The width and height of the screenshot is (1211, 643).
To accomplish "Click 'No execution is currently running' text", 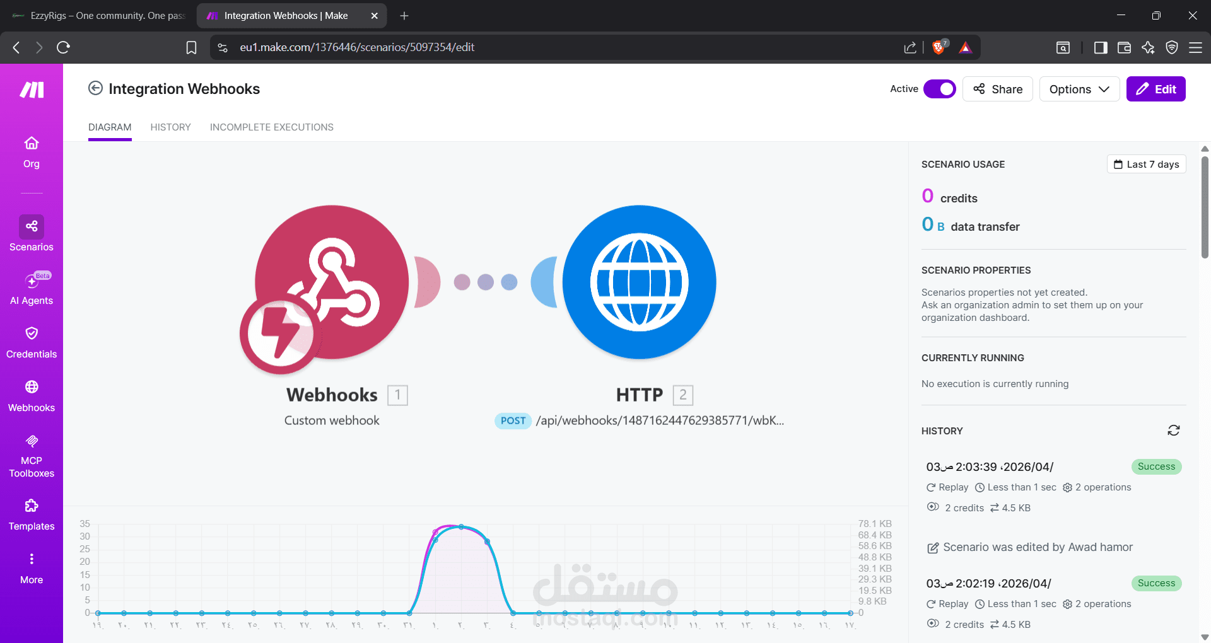I will 995,384.
